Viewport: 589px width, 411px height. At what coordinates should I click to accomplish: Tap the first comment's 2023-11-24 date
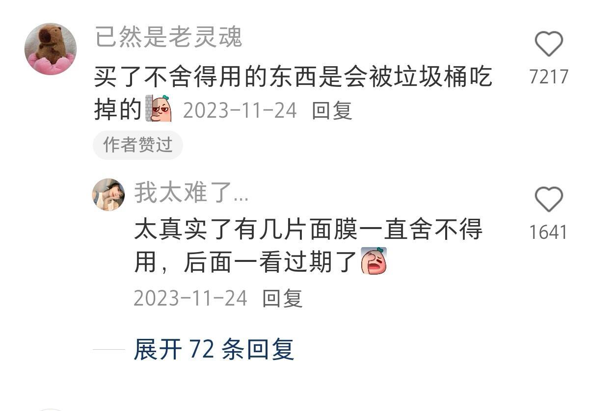click(240, 110)
